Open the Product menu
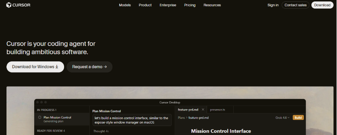The image size is (337, 135). (x=145, y=5)
